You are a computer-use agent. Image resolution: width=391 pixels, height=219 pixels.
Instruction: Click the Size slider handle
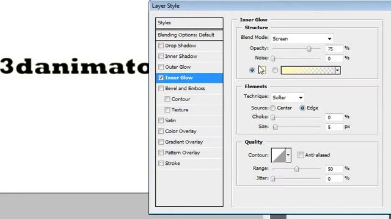point(275,127)
